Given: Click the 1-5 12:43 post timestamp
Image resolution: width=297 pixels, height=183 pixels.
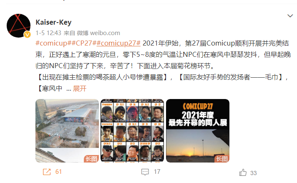Looking at the screenshot, I should click(x=48, y=33).
